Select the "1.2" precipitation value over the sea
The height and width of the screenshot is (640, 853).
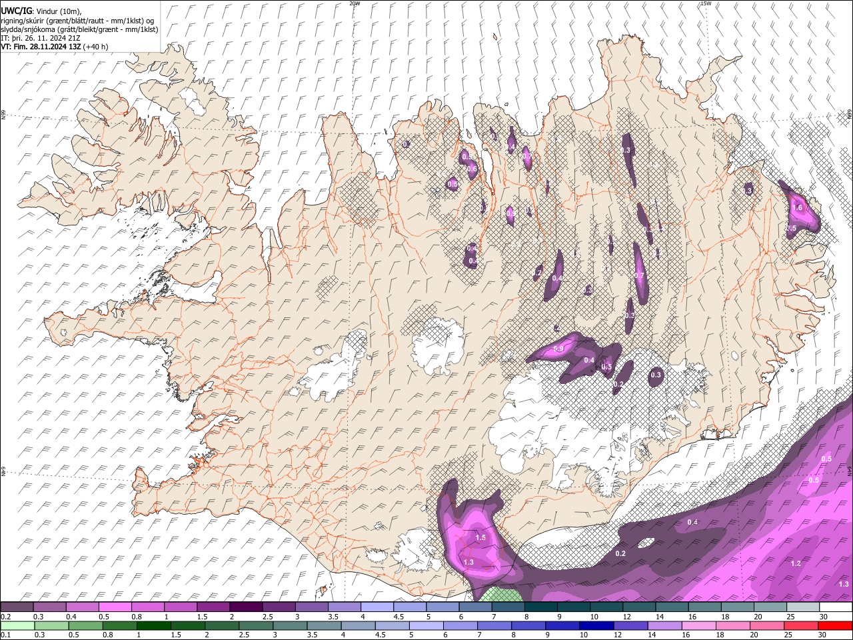pyautogui.click(x=796, y=563)
